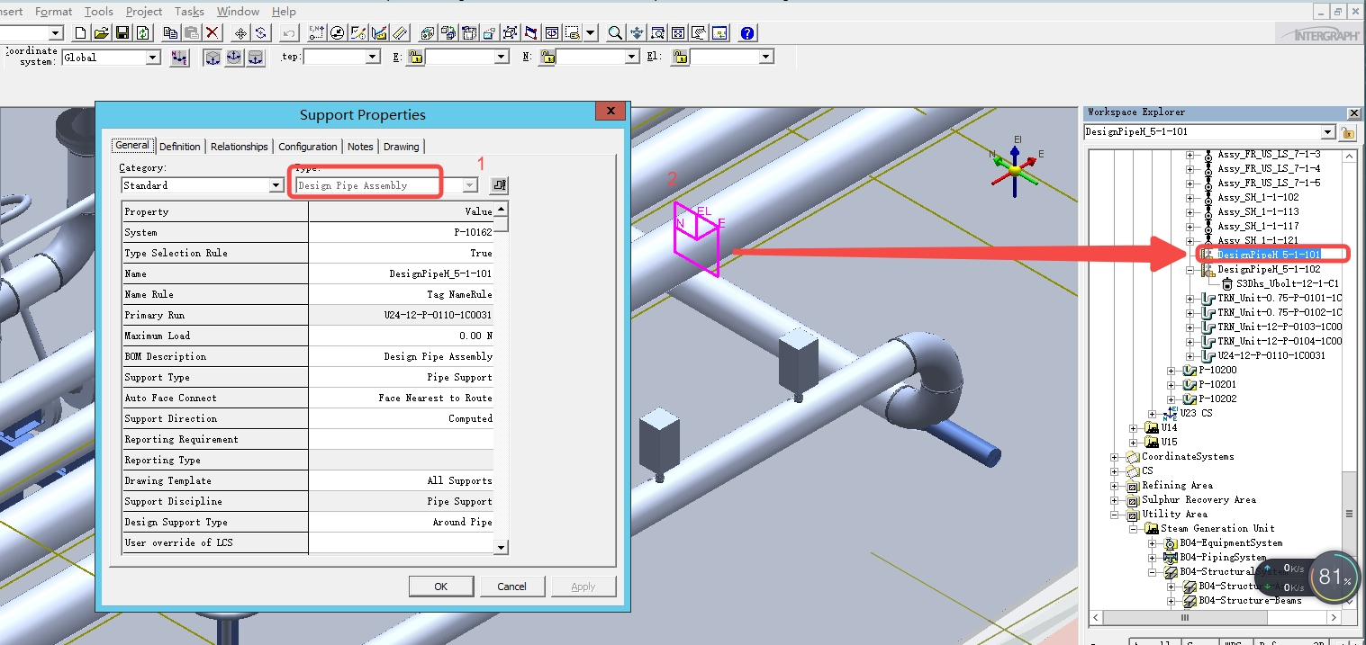Toggle the Workspace Explorer lock icon
The height and width of the screenshot is (645, 1366).
pos(1348,132)
